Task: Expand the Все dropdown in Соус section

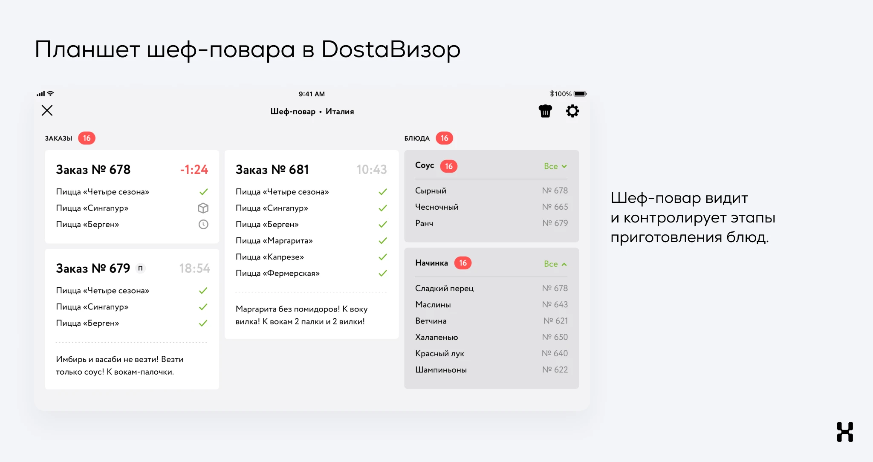Action: [555, 166]
